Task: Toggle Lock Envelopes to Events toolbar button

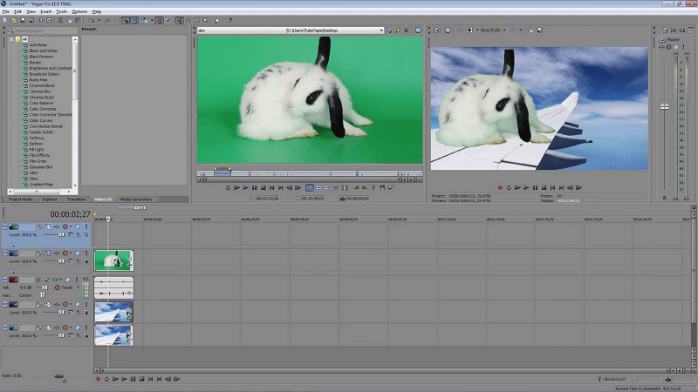Action: 159,20
